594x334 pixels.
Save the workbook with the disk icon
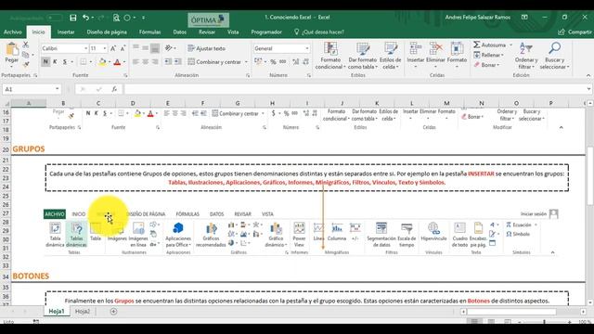click(73, 18)
